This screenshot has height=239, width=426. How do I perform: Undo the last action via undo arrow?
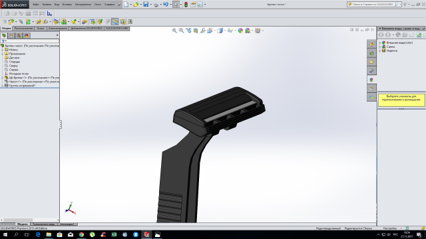[x=166, y=5]
